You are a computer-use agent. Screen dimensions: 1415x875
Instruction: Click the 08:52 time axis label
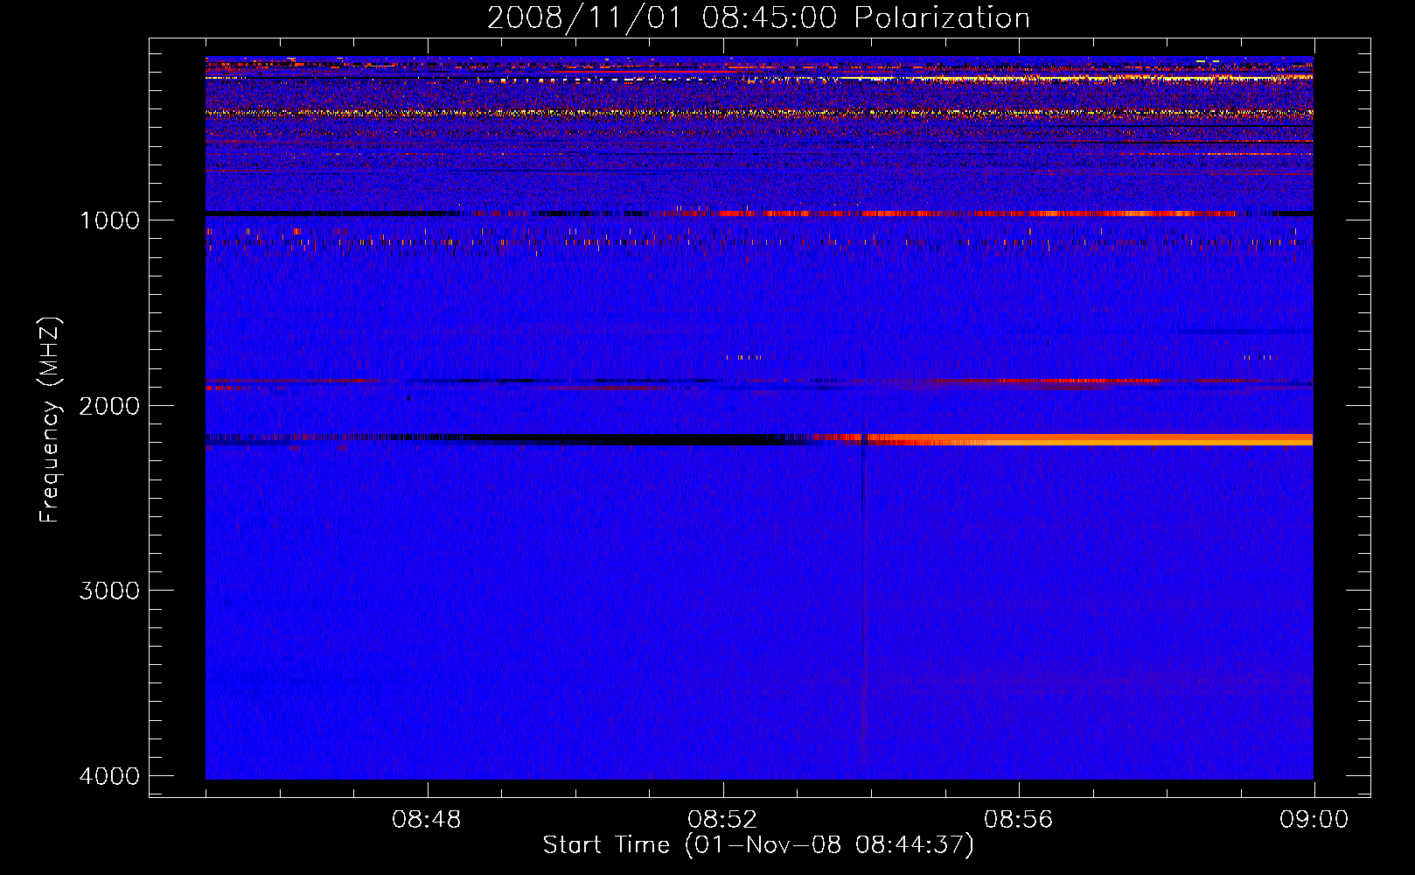(x=722, y=820)
